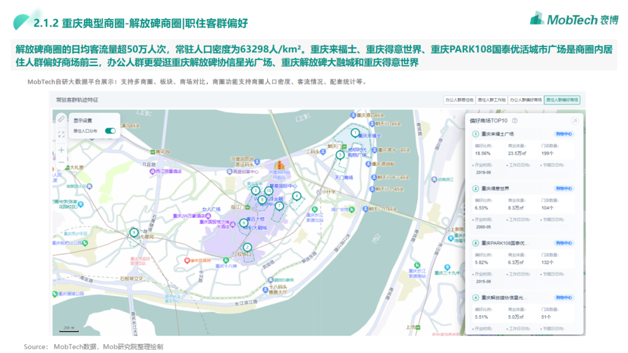Click the 两江丽景酒店 hotel icon
The image size is (628, 353).
coord(152,171)
